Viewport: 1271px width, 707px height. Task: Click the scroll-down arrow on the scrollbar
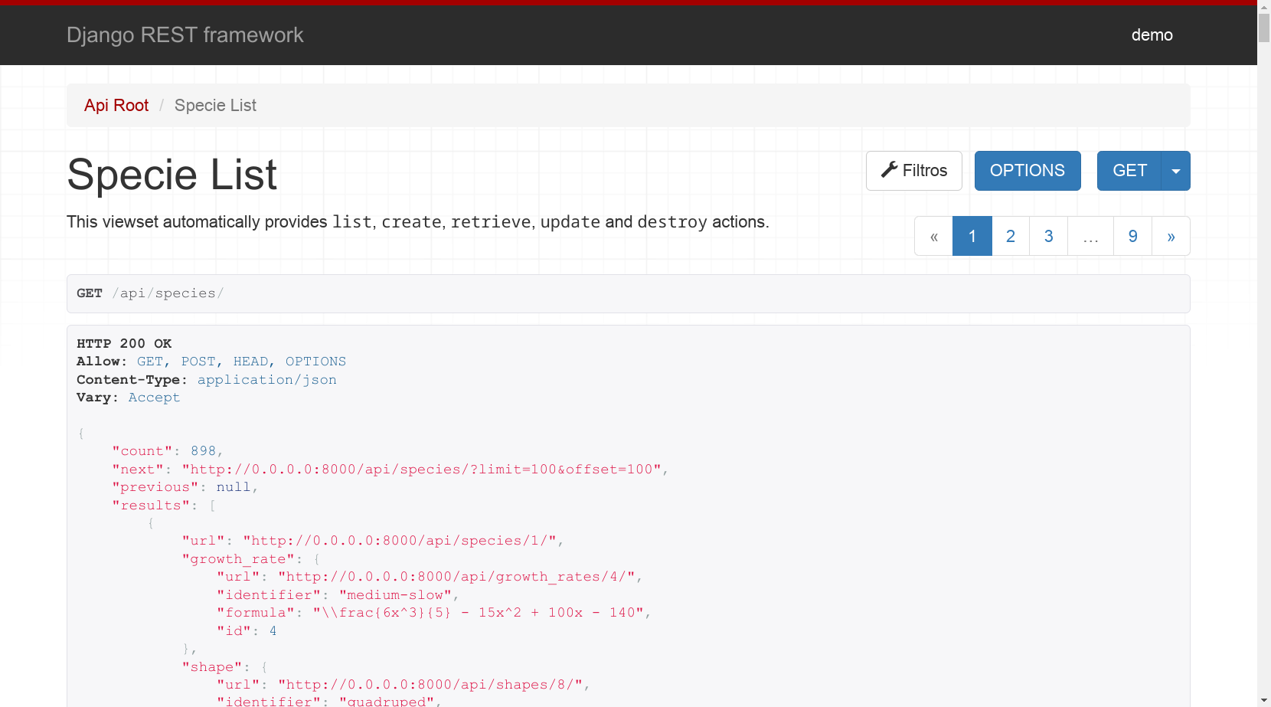tap(1263, 700)
